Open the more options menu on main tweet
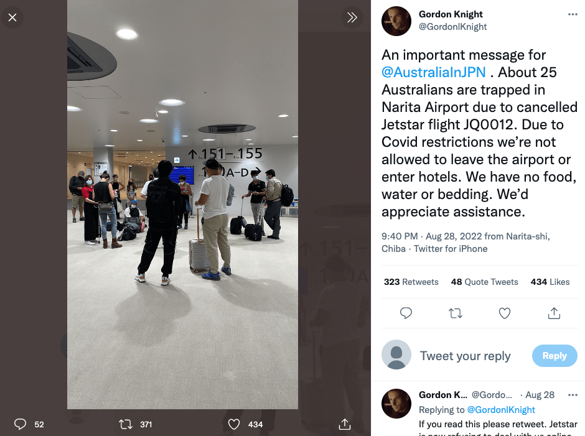Viewport: 585px width, 436px height. point(573,14)
